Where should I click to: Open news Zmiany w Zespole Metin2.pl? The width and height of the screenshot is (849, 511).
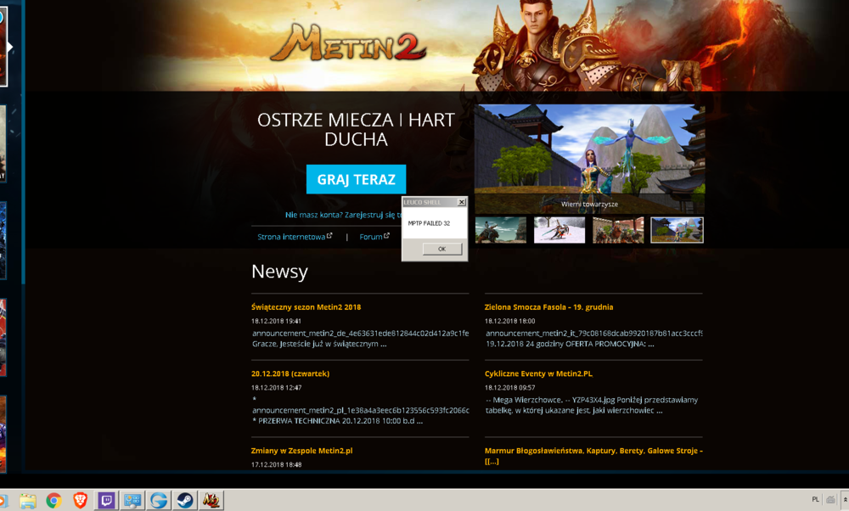pyautogui.click(x=301, y=451)
